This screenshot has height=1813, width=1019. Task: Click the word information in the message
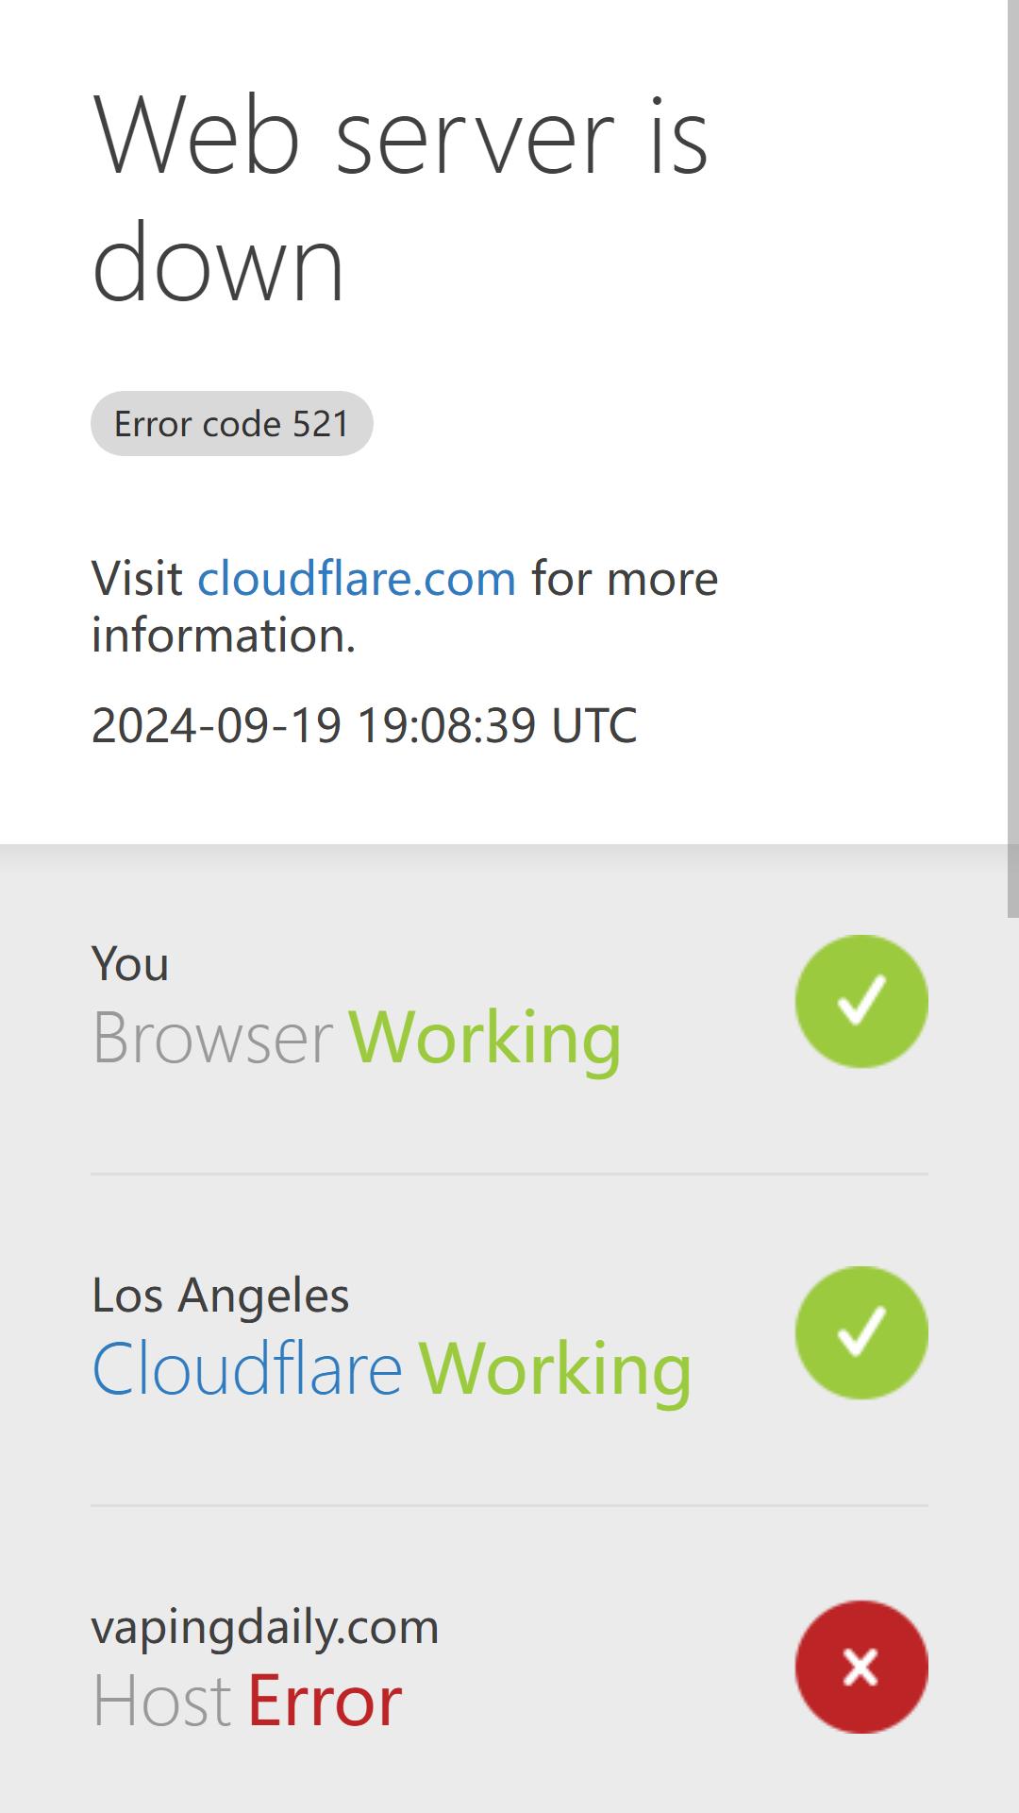click(224, 635)
